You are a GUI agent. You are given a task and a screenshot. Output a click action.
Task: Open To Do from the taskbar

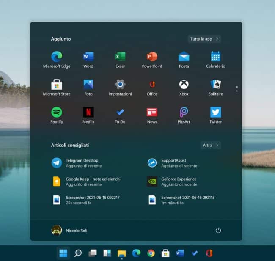(195, 253)
